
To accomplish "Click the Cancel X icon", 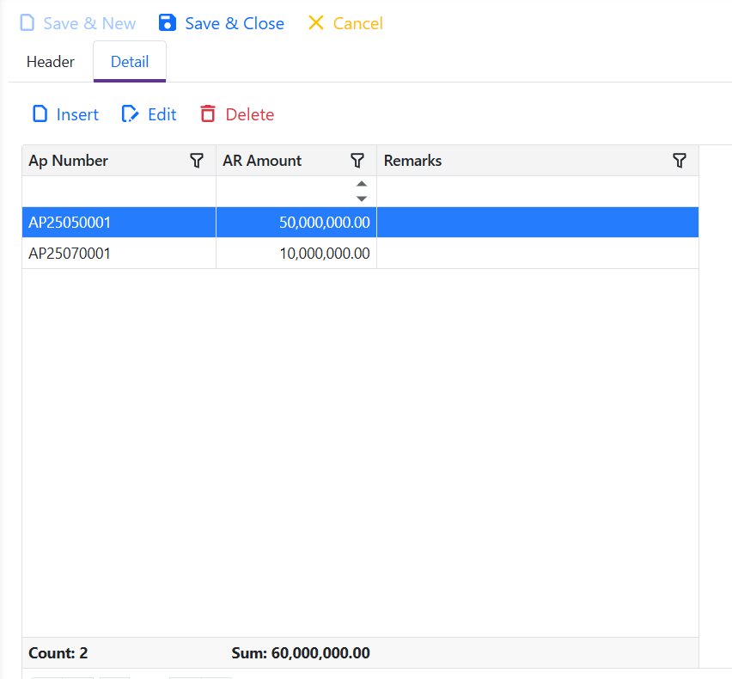I will tap(316, 22).
